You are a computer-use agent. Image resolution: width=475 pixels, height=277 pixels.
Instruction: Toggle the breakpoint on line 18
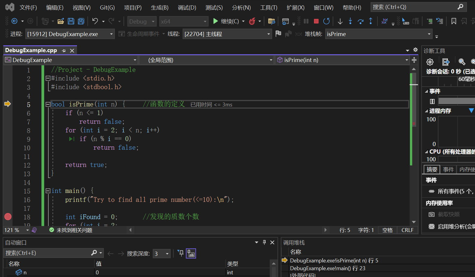point(8,217)
